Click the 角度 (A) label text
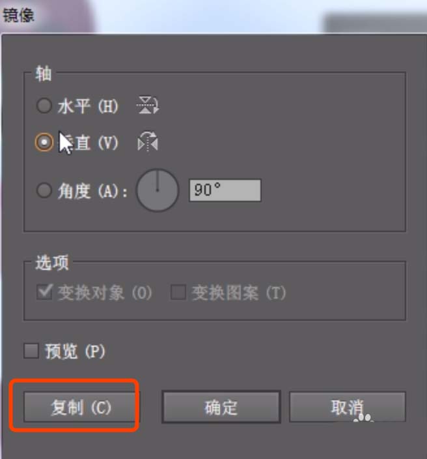427x459 pixels. pyautogui.click(x=92, y=191)
